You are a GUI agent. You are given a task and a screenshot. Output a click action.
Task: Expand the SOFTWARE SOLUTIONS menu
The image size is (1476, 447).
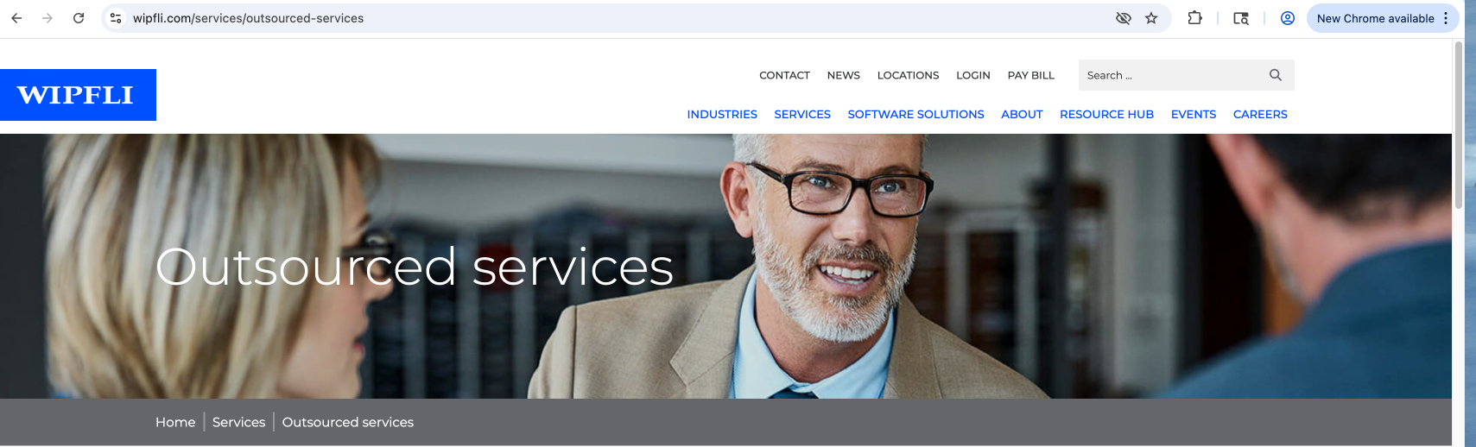(915, 114)
